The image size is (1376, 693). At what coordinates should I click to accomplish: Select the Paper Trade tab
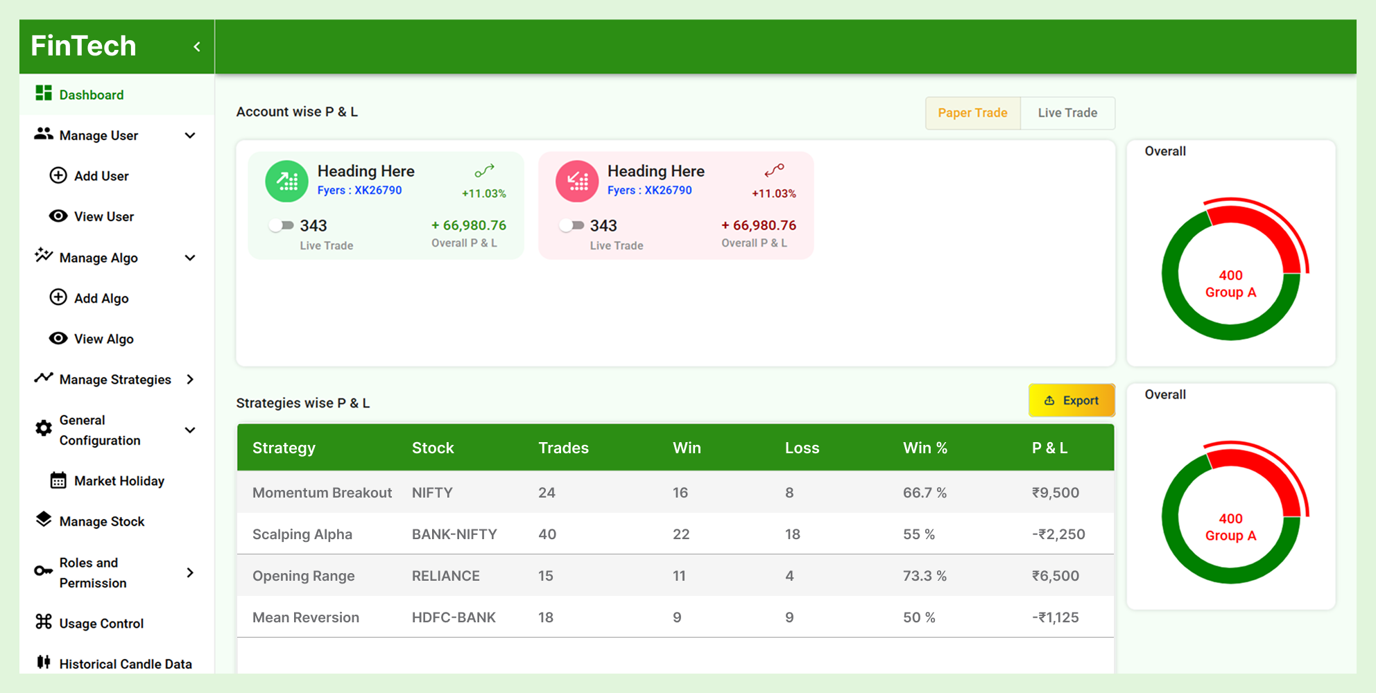[x=972, y=112]
